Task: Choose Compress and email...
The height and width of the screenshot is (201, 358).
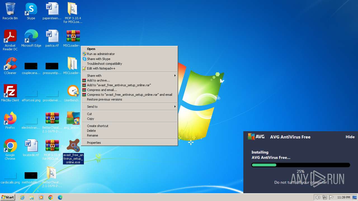Action: (129, 90)
